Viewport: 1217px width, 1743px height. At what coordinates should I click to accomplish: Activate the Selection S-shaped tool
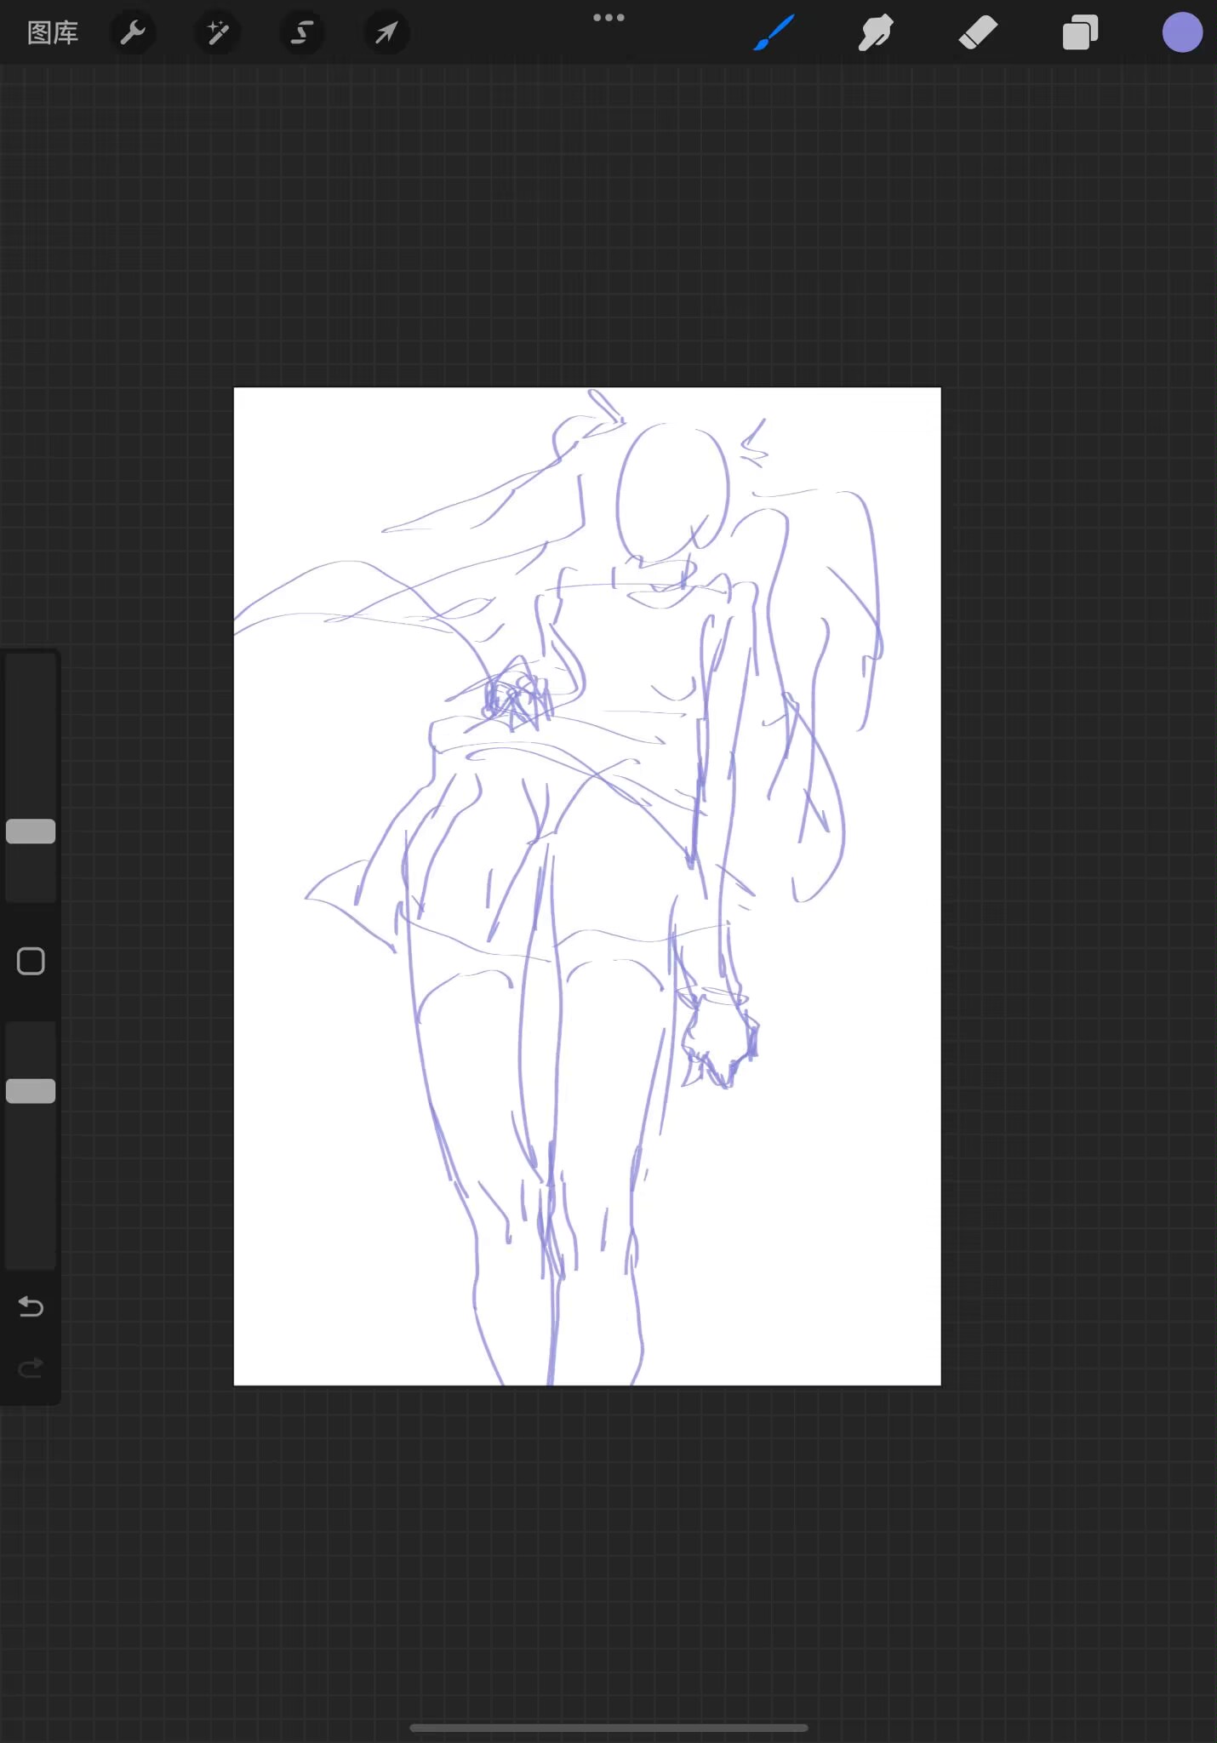pos(301,33)
